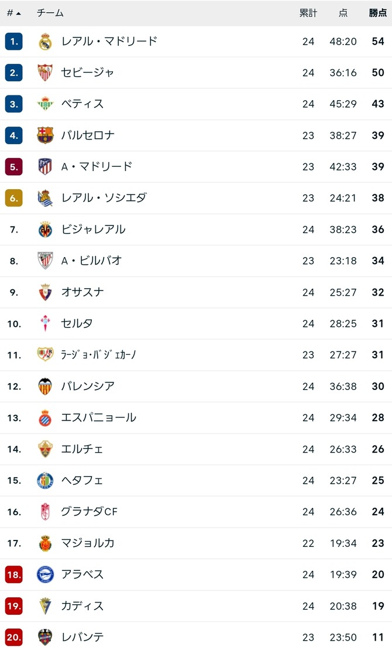Click the Levante club crest

click(x=45, y=637)
